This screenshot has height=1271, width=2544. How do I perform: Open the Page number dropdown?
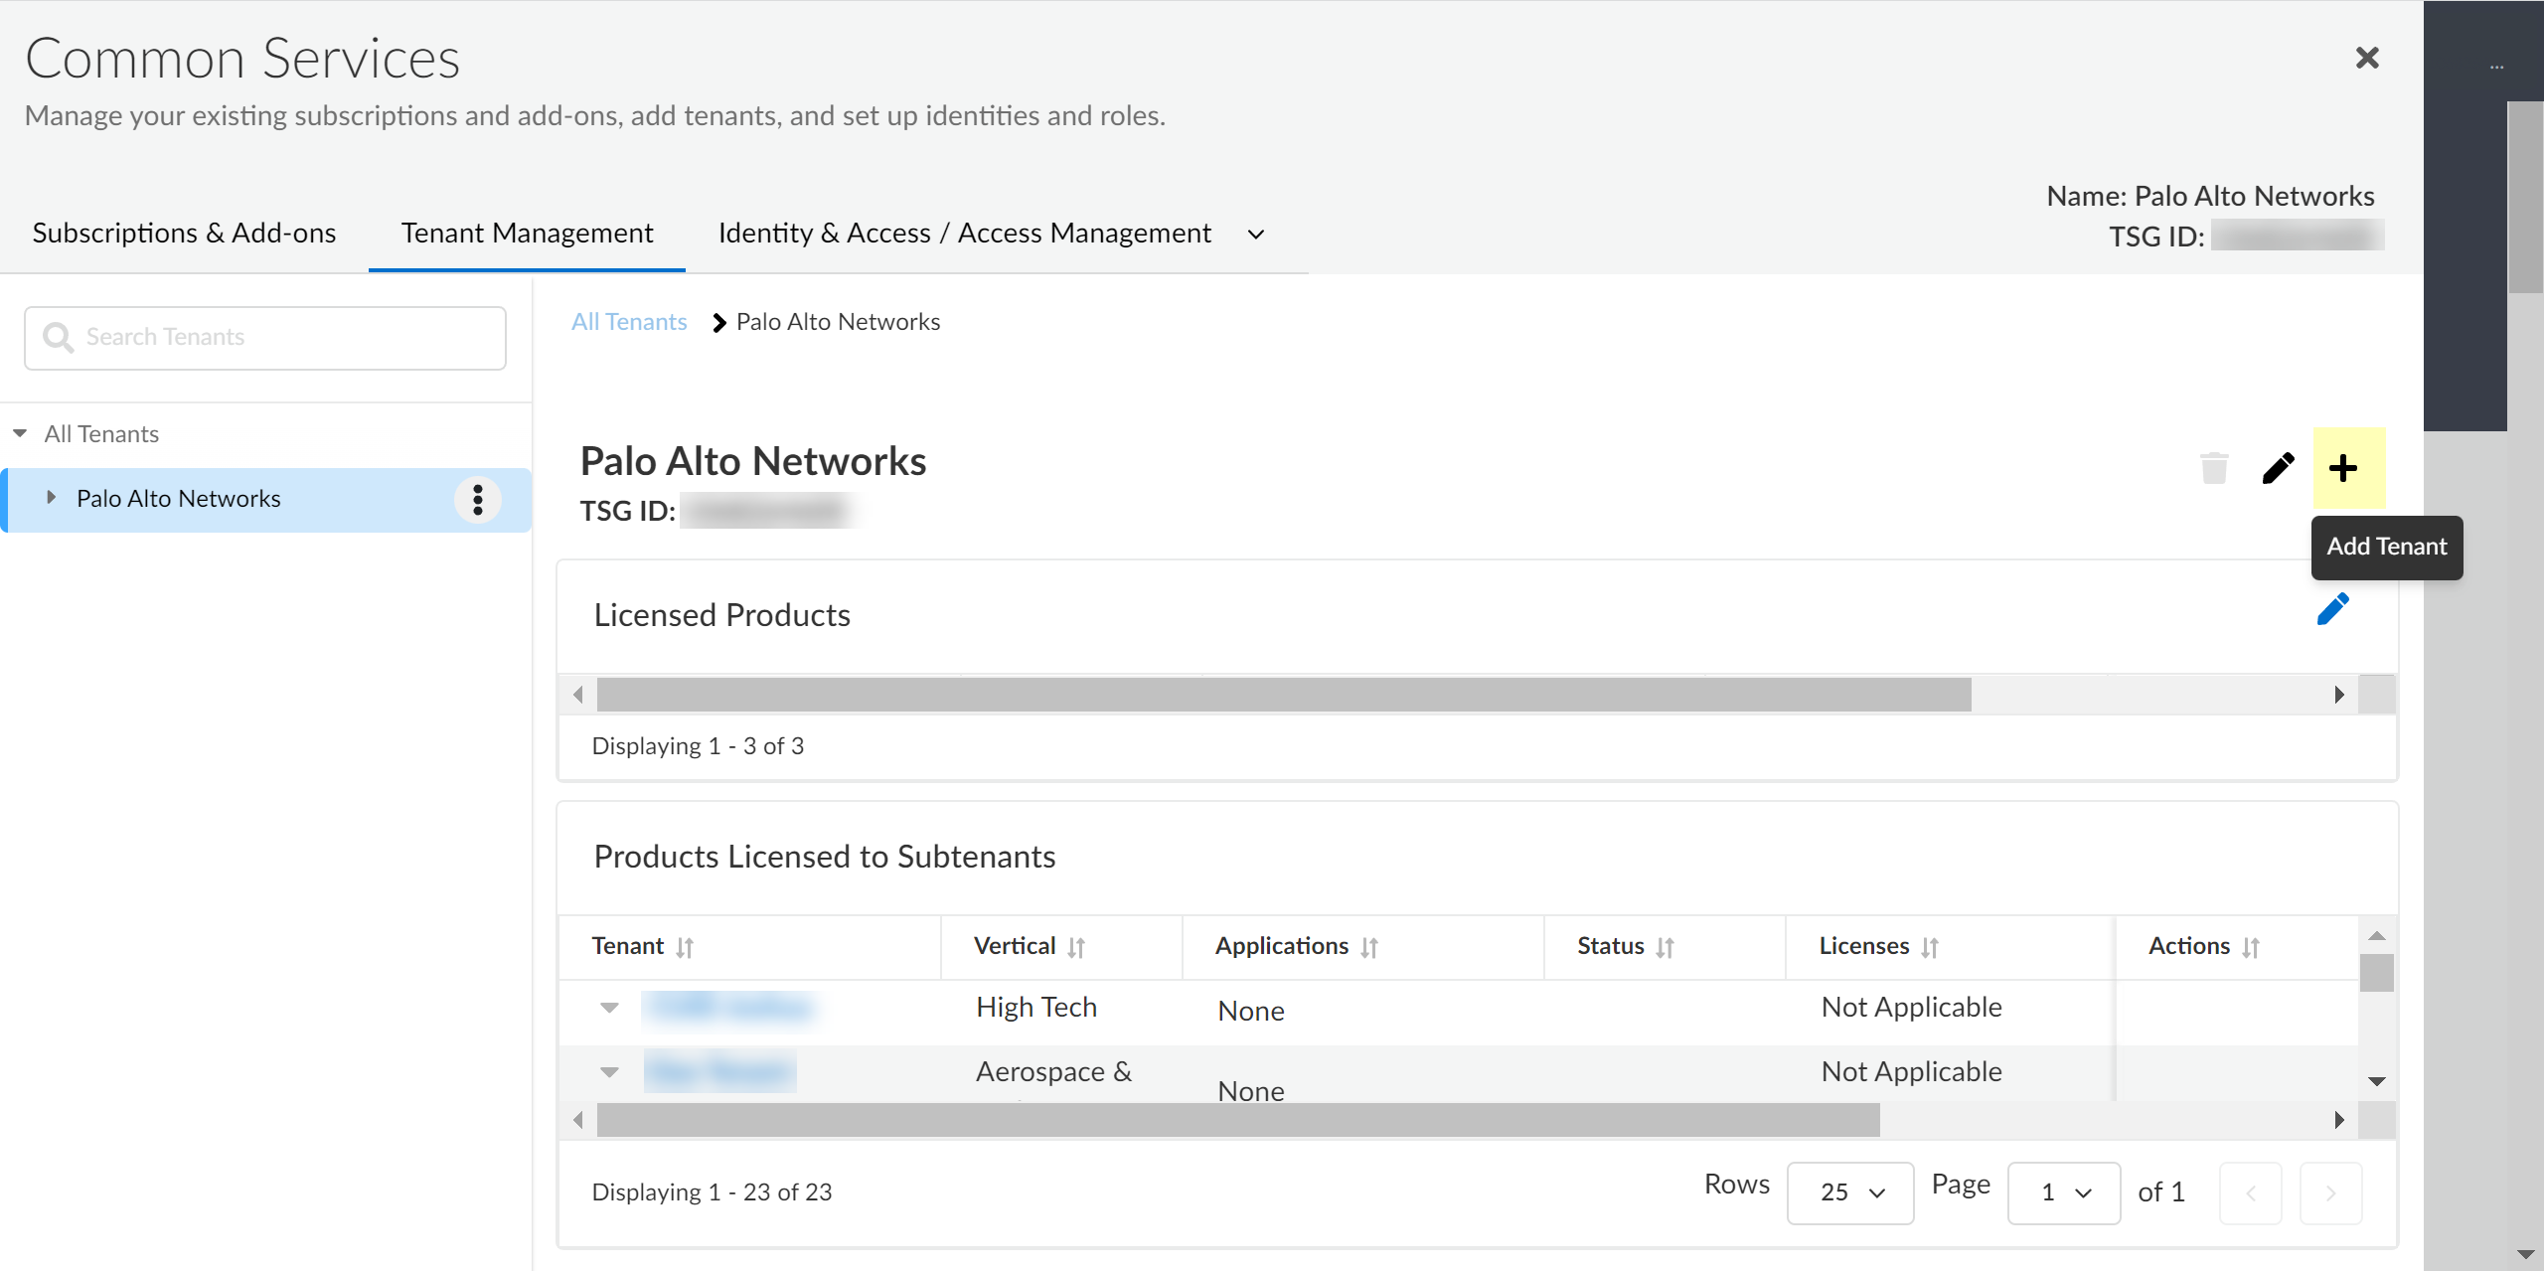tap(2063, 1192)
